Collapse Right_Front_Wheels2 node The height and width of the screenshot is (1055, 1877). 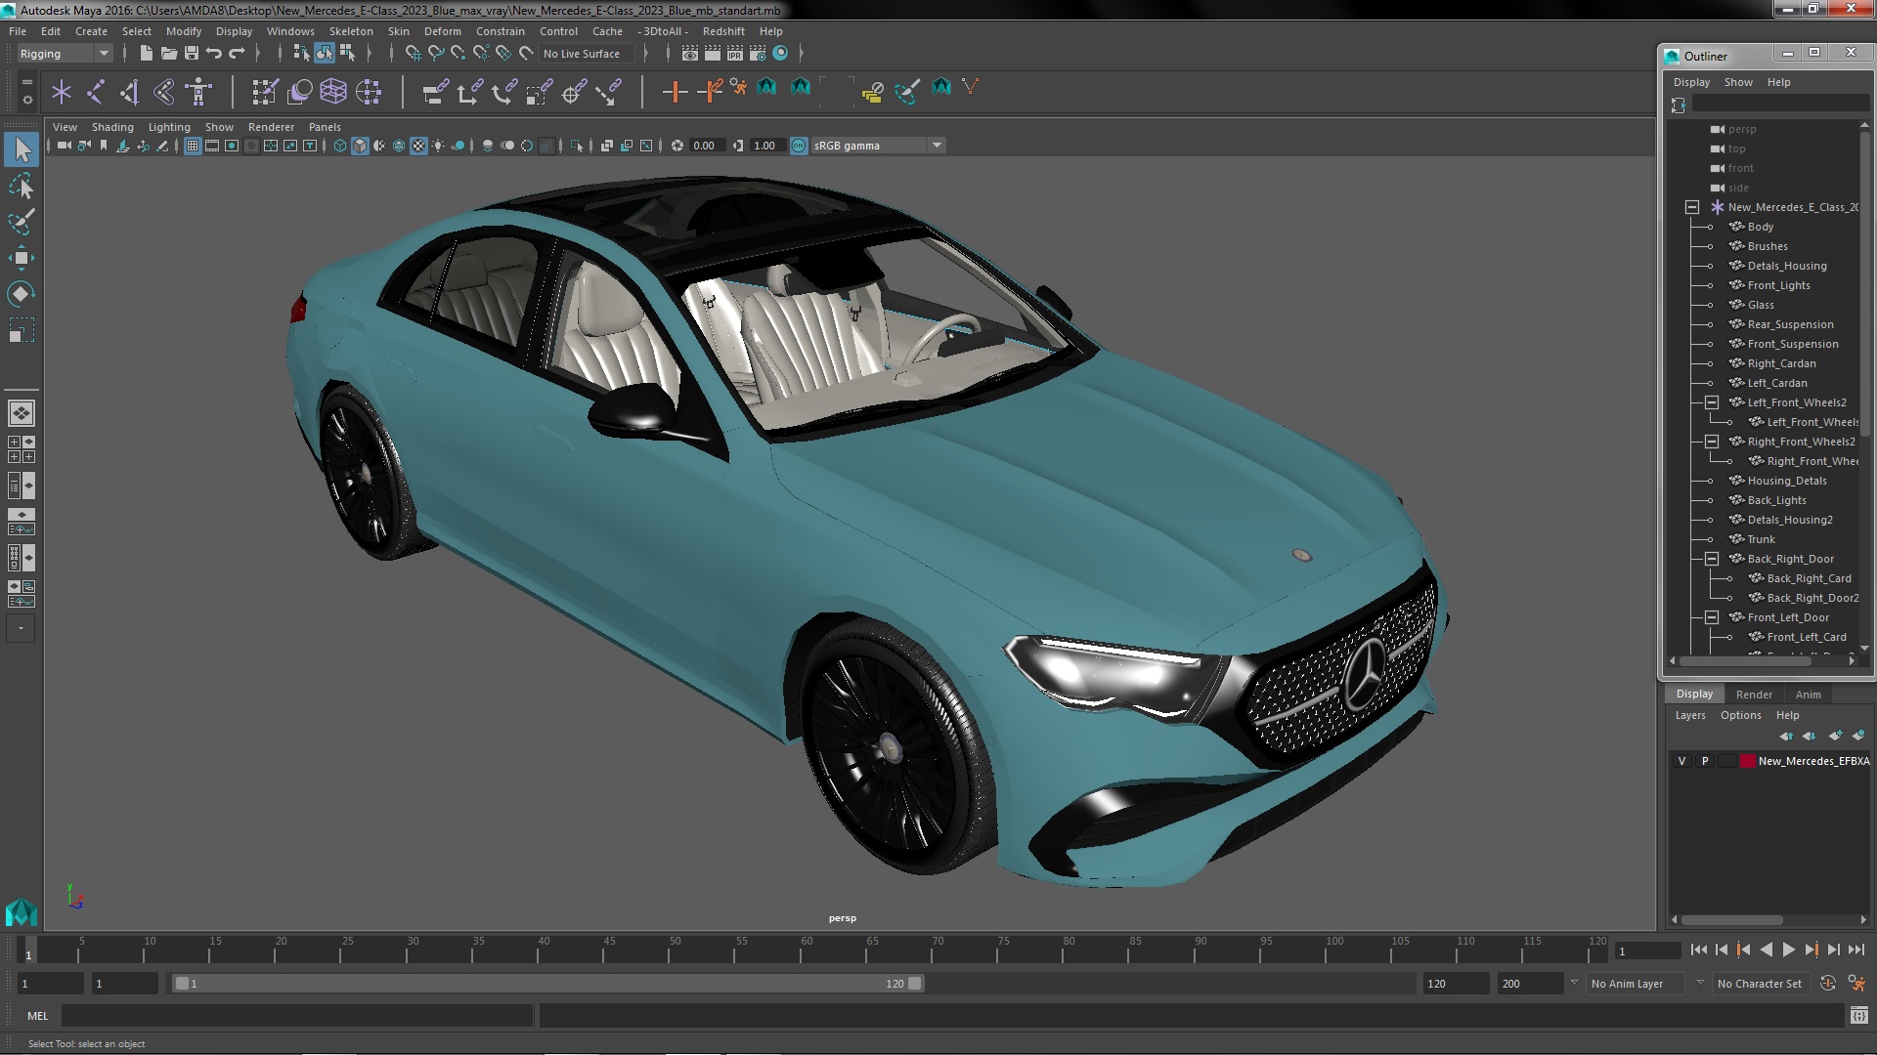coord(1712,442)
